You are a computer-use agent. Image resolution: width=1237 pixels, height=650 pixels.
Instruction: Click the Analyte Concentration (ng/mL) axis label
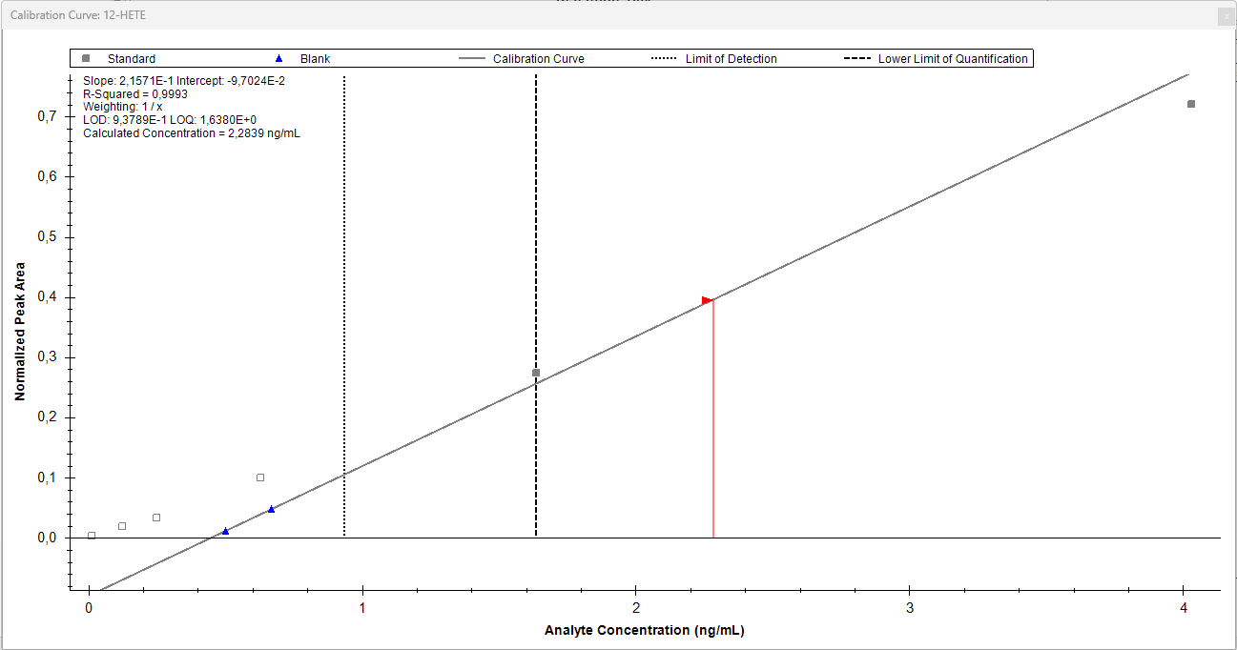click(x=644, y=630)
